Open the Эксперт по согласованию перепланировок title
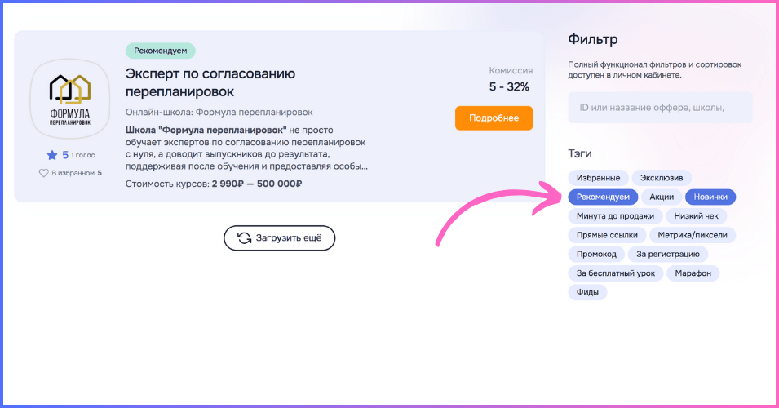 (210, 82)
